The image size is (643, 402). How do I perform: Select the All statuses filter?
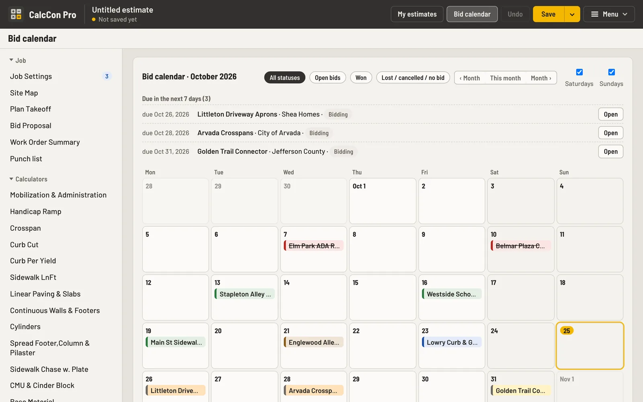pos(285,78)
